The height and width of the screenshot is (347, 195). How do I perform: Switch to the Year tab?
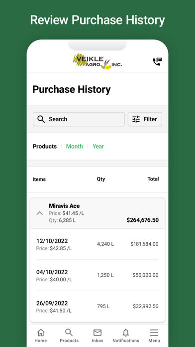[x=98, y=146]
